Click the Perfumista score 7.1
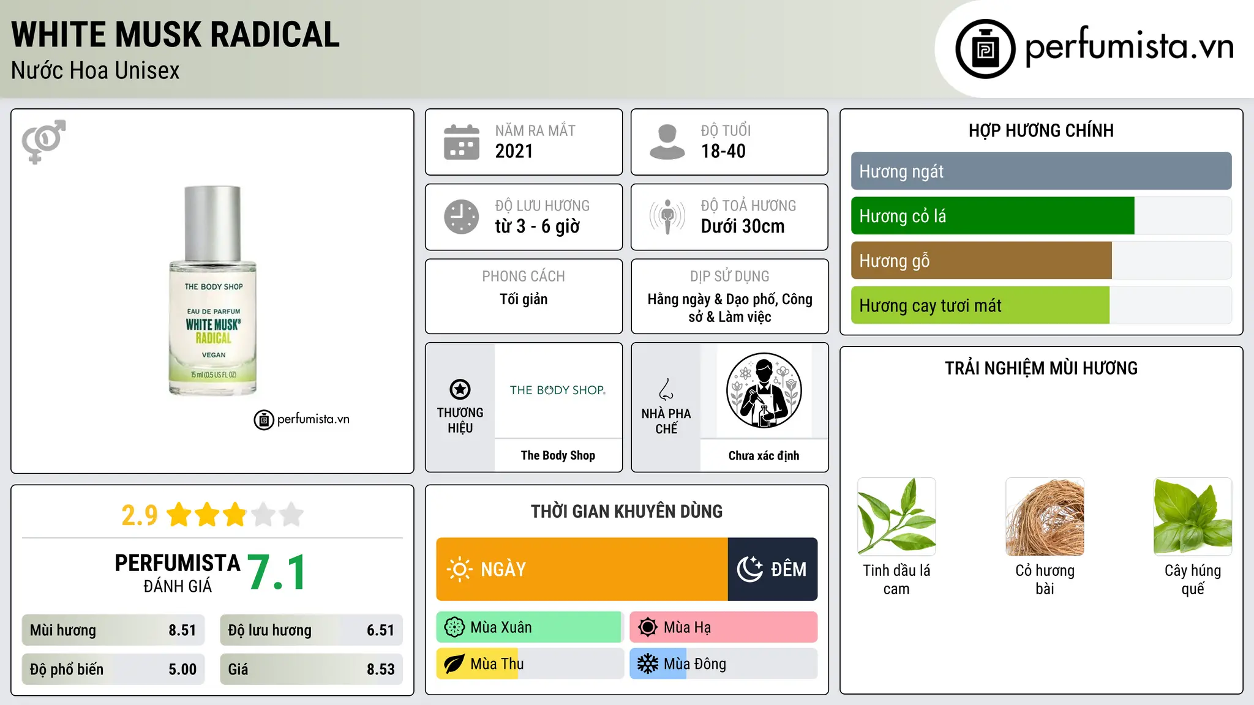Screen dimensions: 1254x705 tap(277, 573)
